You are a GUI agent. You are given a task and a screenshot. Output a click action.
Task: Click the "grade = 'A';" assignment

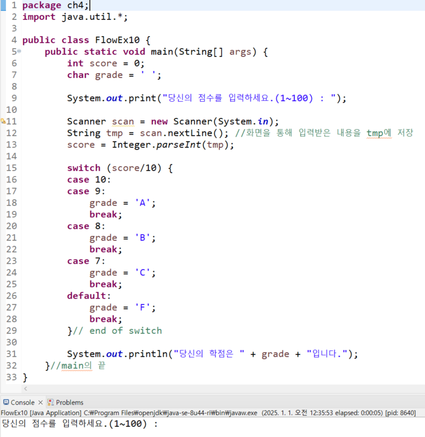click(x=122, y=203)
